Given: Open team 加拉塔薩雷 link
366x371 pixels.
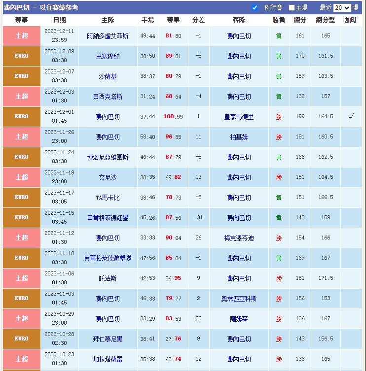Looking at the screenshot, I should (108, 359).
